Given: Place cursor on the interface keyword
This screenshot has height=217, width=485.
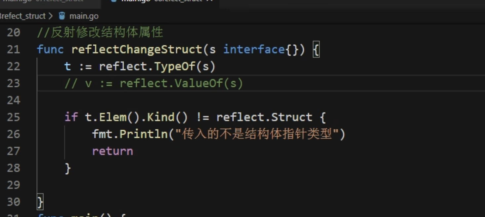Looking at the screenshot, I should click(254, 50).
